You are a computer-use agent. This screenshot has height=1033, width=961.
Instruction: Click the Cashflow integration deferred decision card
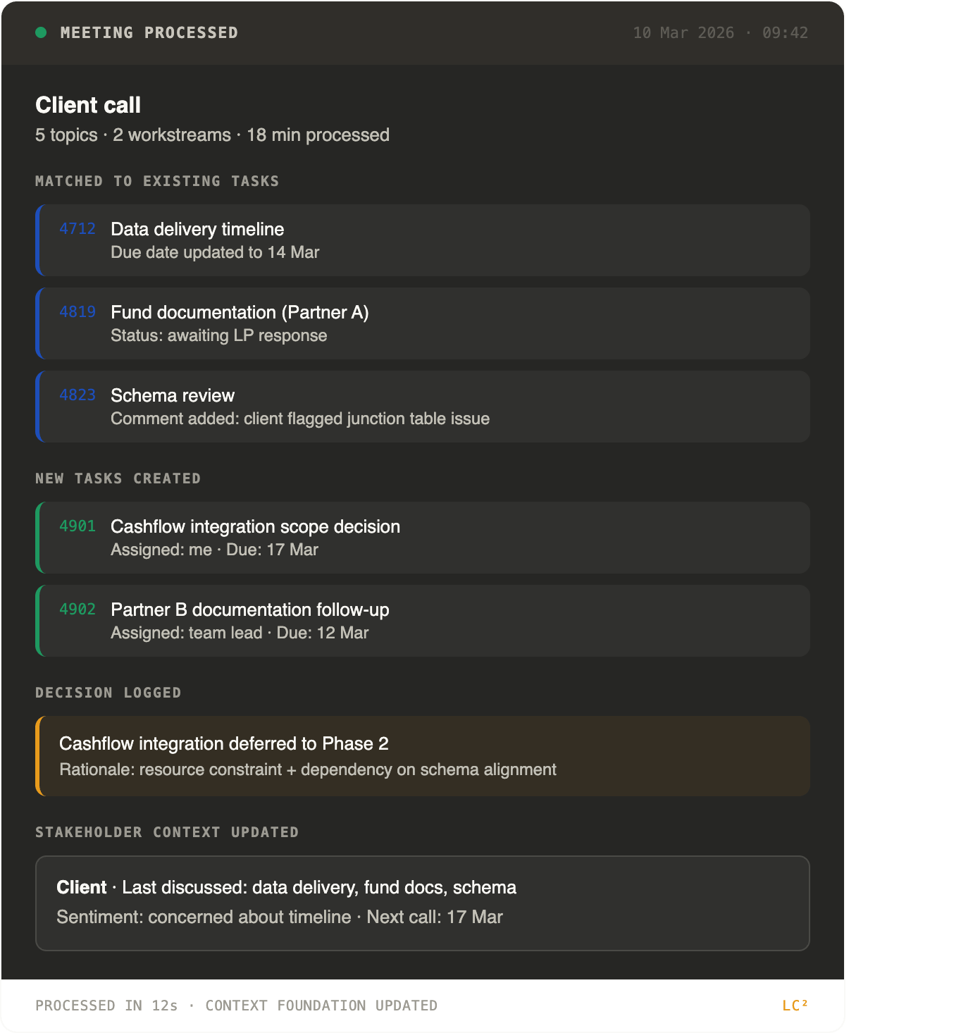(x=423, y=756)
